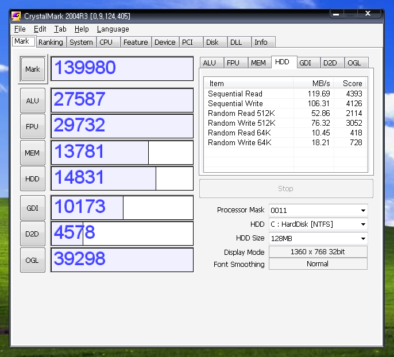394x357 pixels.
Task: Click the HDD score 14831
Action: [122, 178]
